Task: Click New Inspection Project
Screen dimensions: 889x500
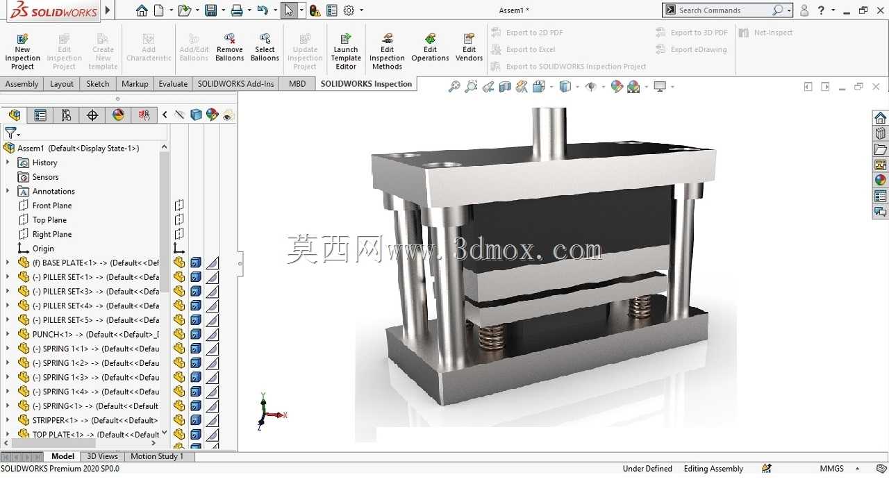Action: coord(22,51)
